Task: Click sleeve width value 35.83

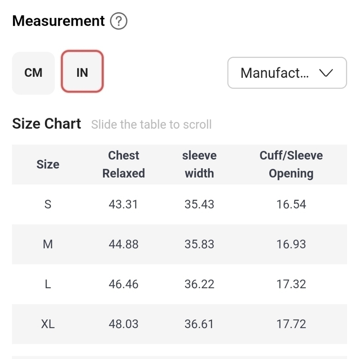Action: pos(199,244)
